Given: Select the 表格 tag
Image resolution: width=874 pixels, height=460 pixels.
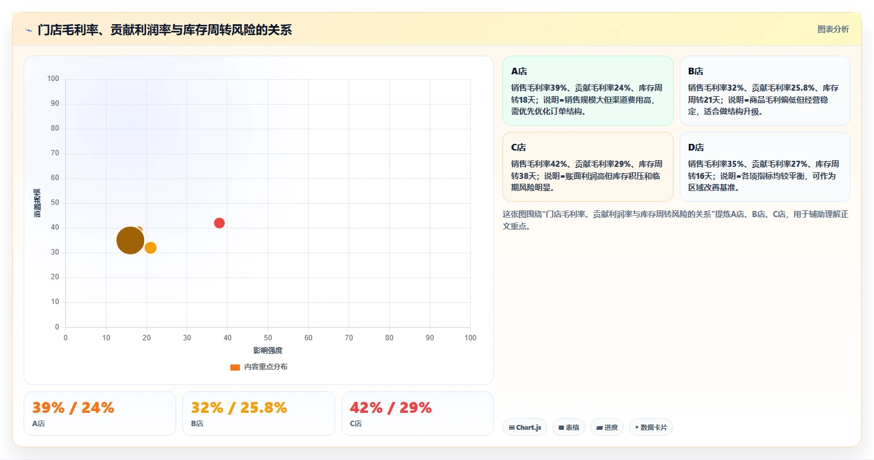Looking at the screenshot, I should click(x=568, y=427).
